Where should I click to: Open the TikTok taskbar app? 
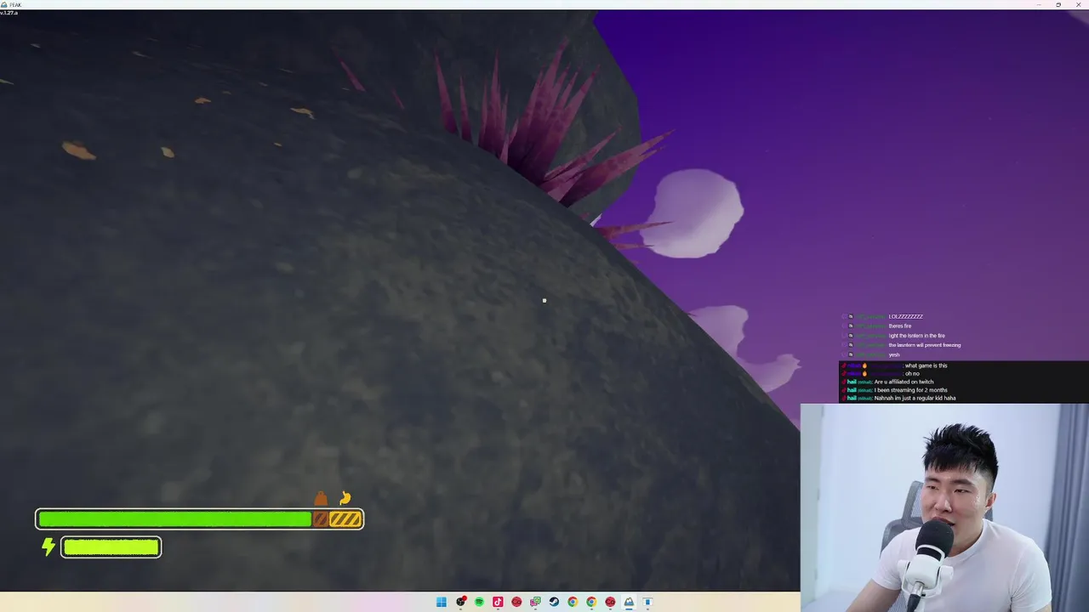[498, 602]
